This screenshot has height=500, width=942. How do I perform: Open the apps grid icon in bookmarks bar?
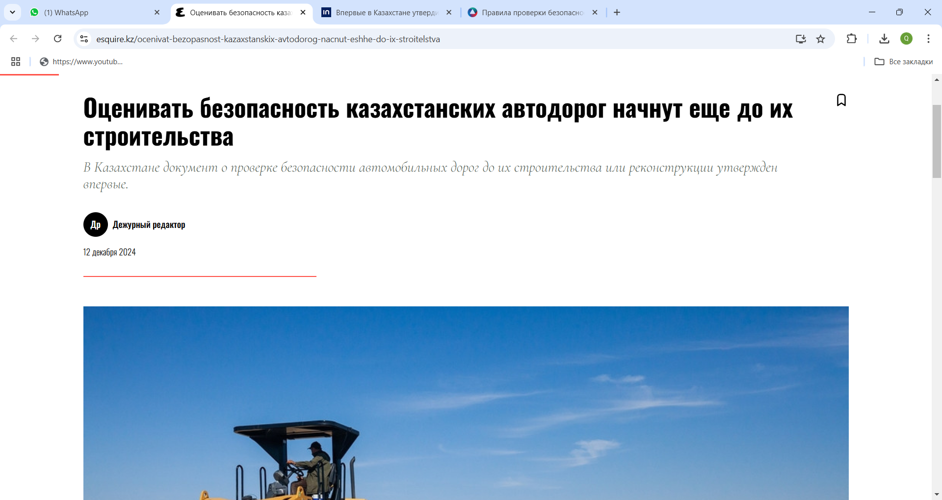(16, 61)
